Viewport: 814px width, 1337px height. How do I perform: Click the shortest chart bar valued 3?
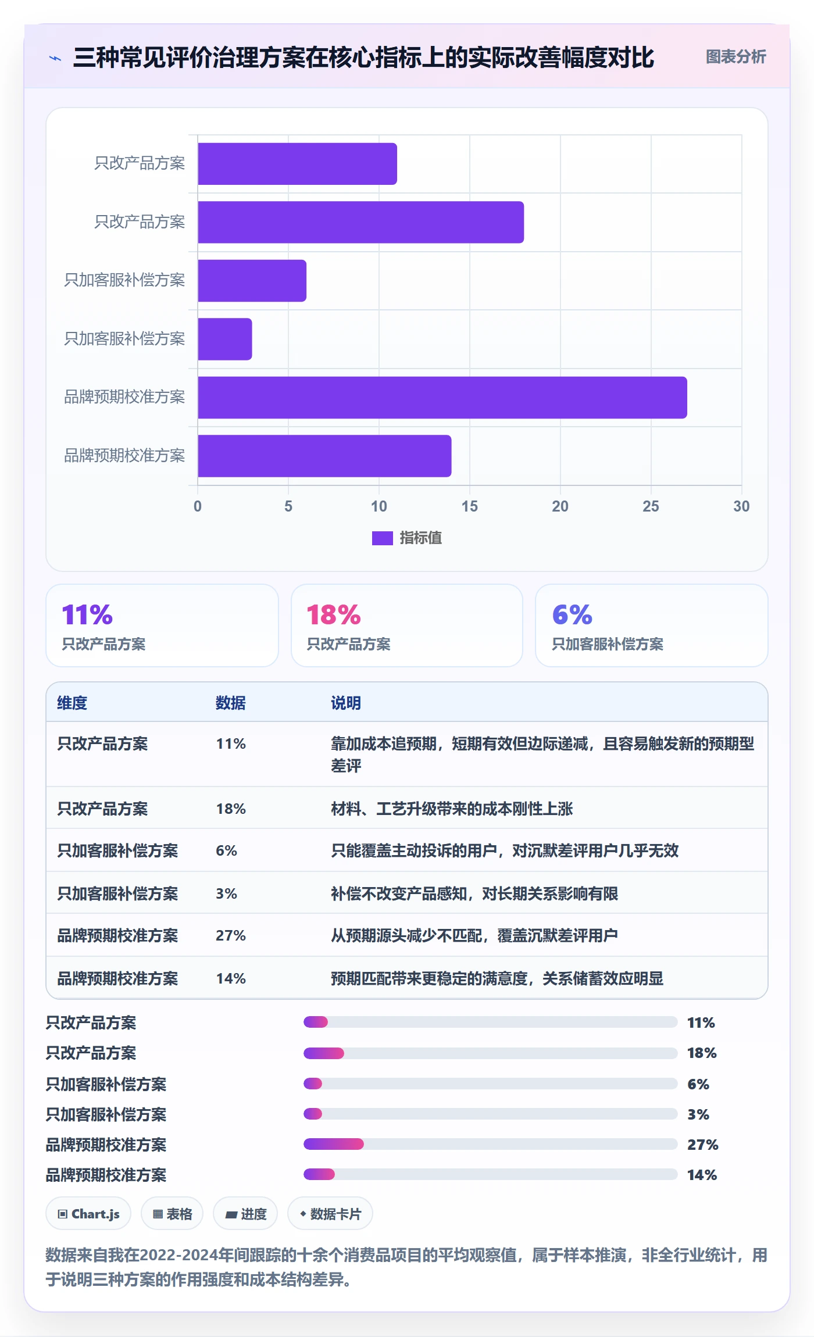pyautogui.click(x=224, y=339)
